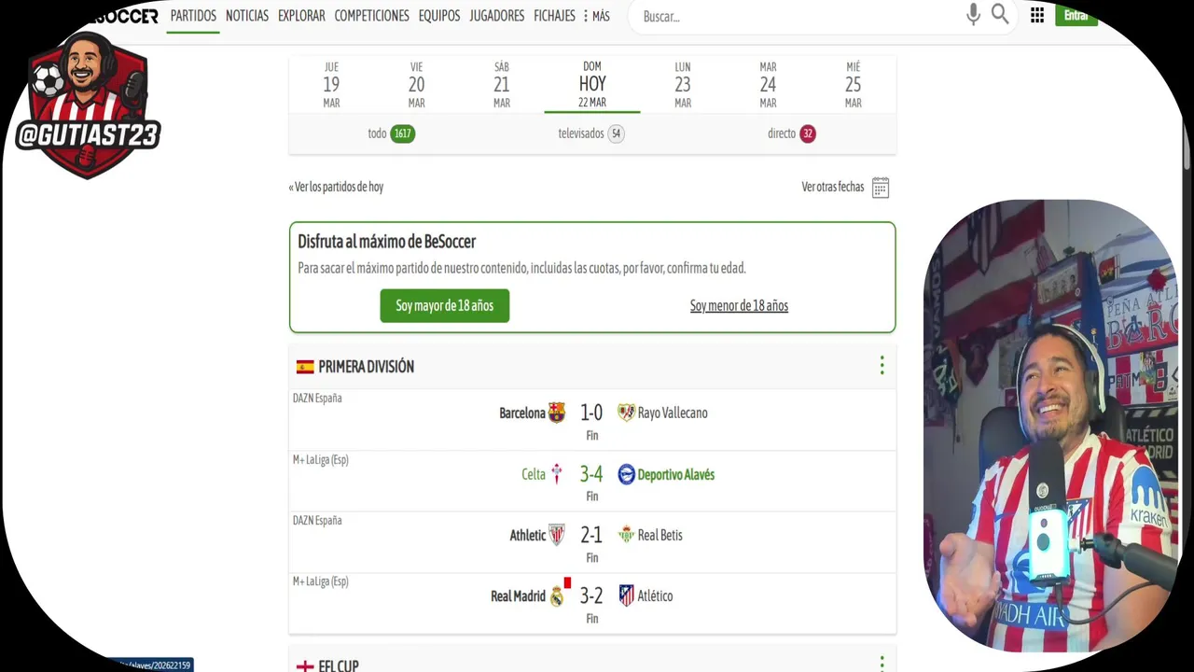Open Primera División options menu
Screen dimensions: 1194x672
click(882, 366)
